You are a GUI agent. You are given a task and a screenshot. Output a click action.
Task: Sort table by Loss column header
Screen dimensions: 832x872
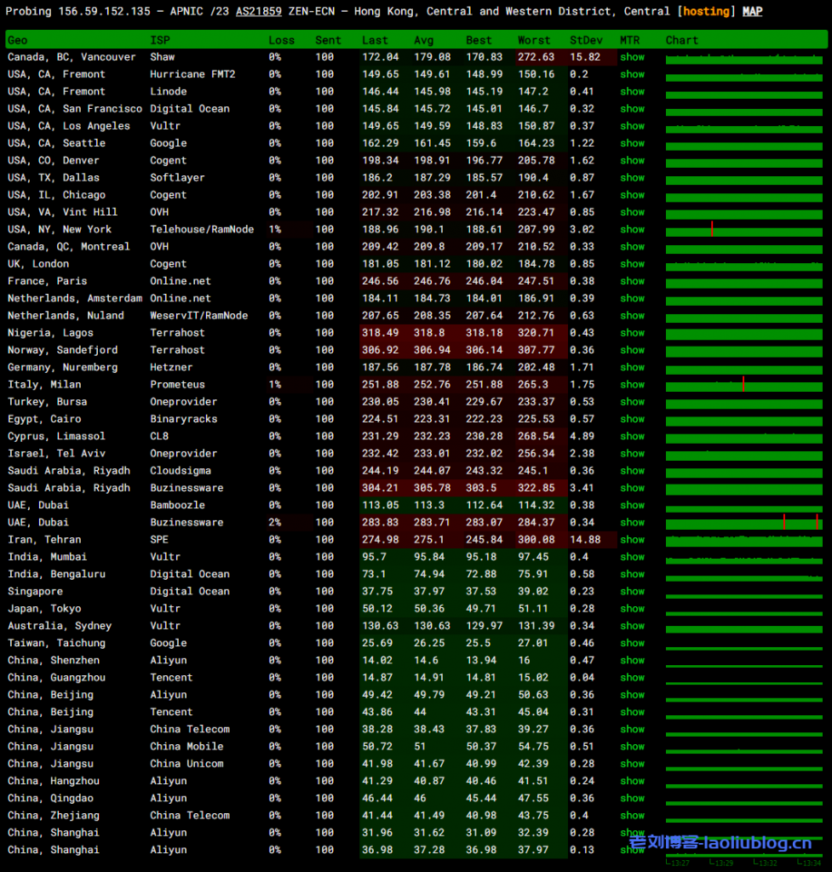(281, 40)
